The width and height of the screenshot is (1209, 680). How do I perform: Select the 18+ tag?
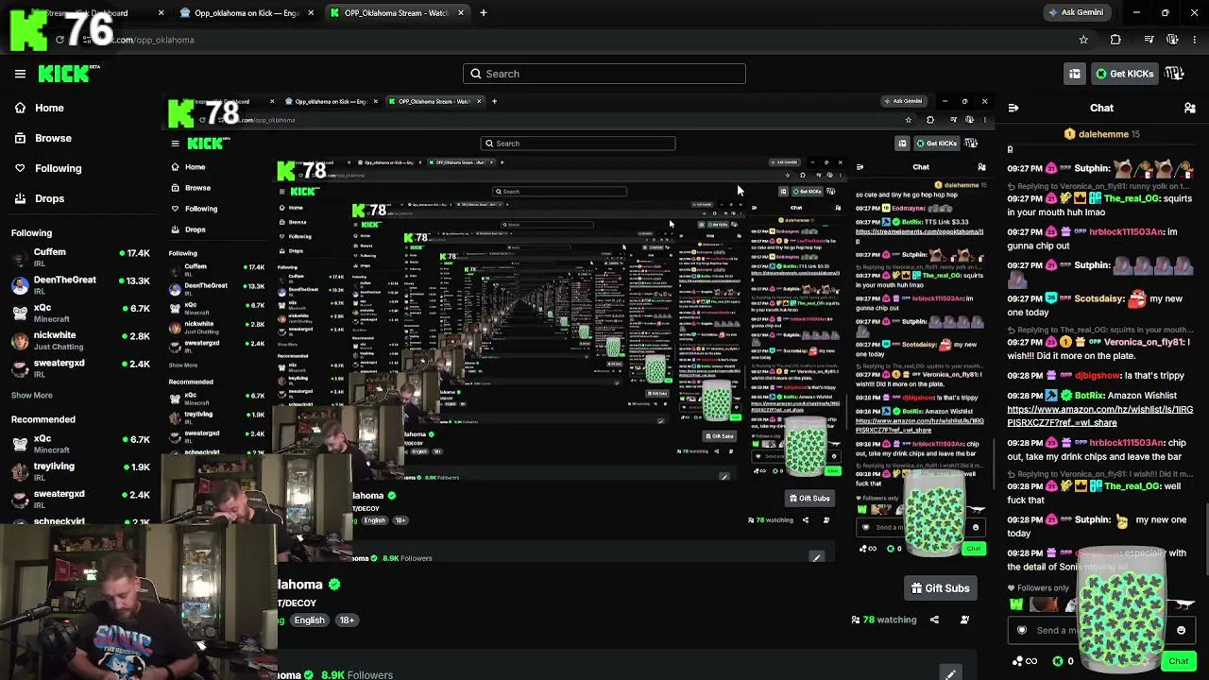pyautogui.click(x=347, y=620)
